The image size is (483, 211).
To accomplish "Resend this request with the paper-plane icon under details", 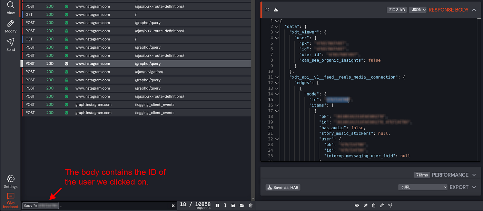I will pos(390,205).
